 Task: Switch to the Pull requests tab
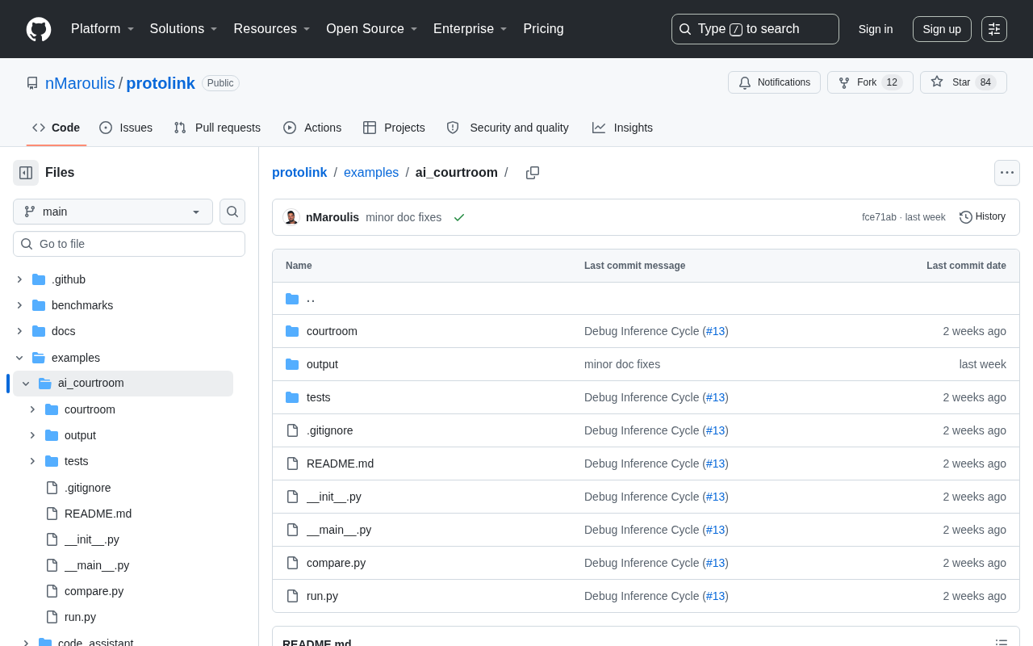click(x=217, y=128)
